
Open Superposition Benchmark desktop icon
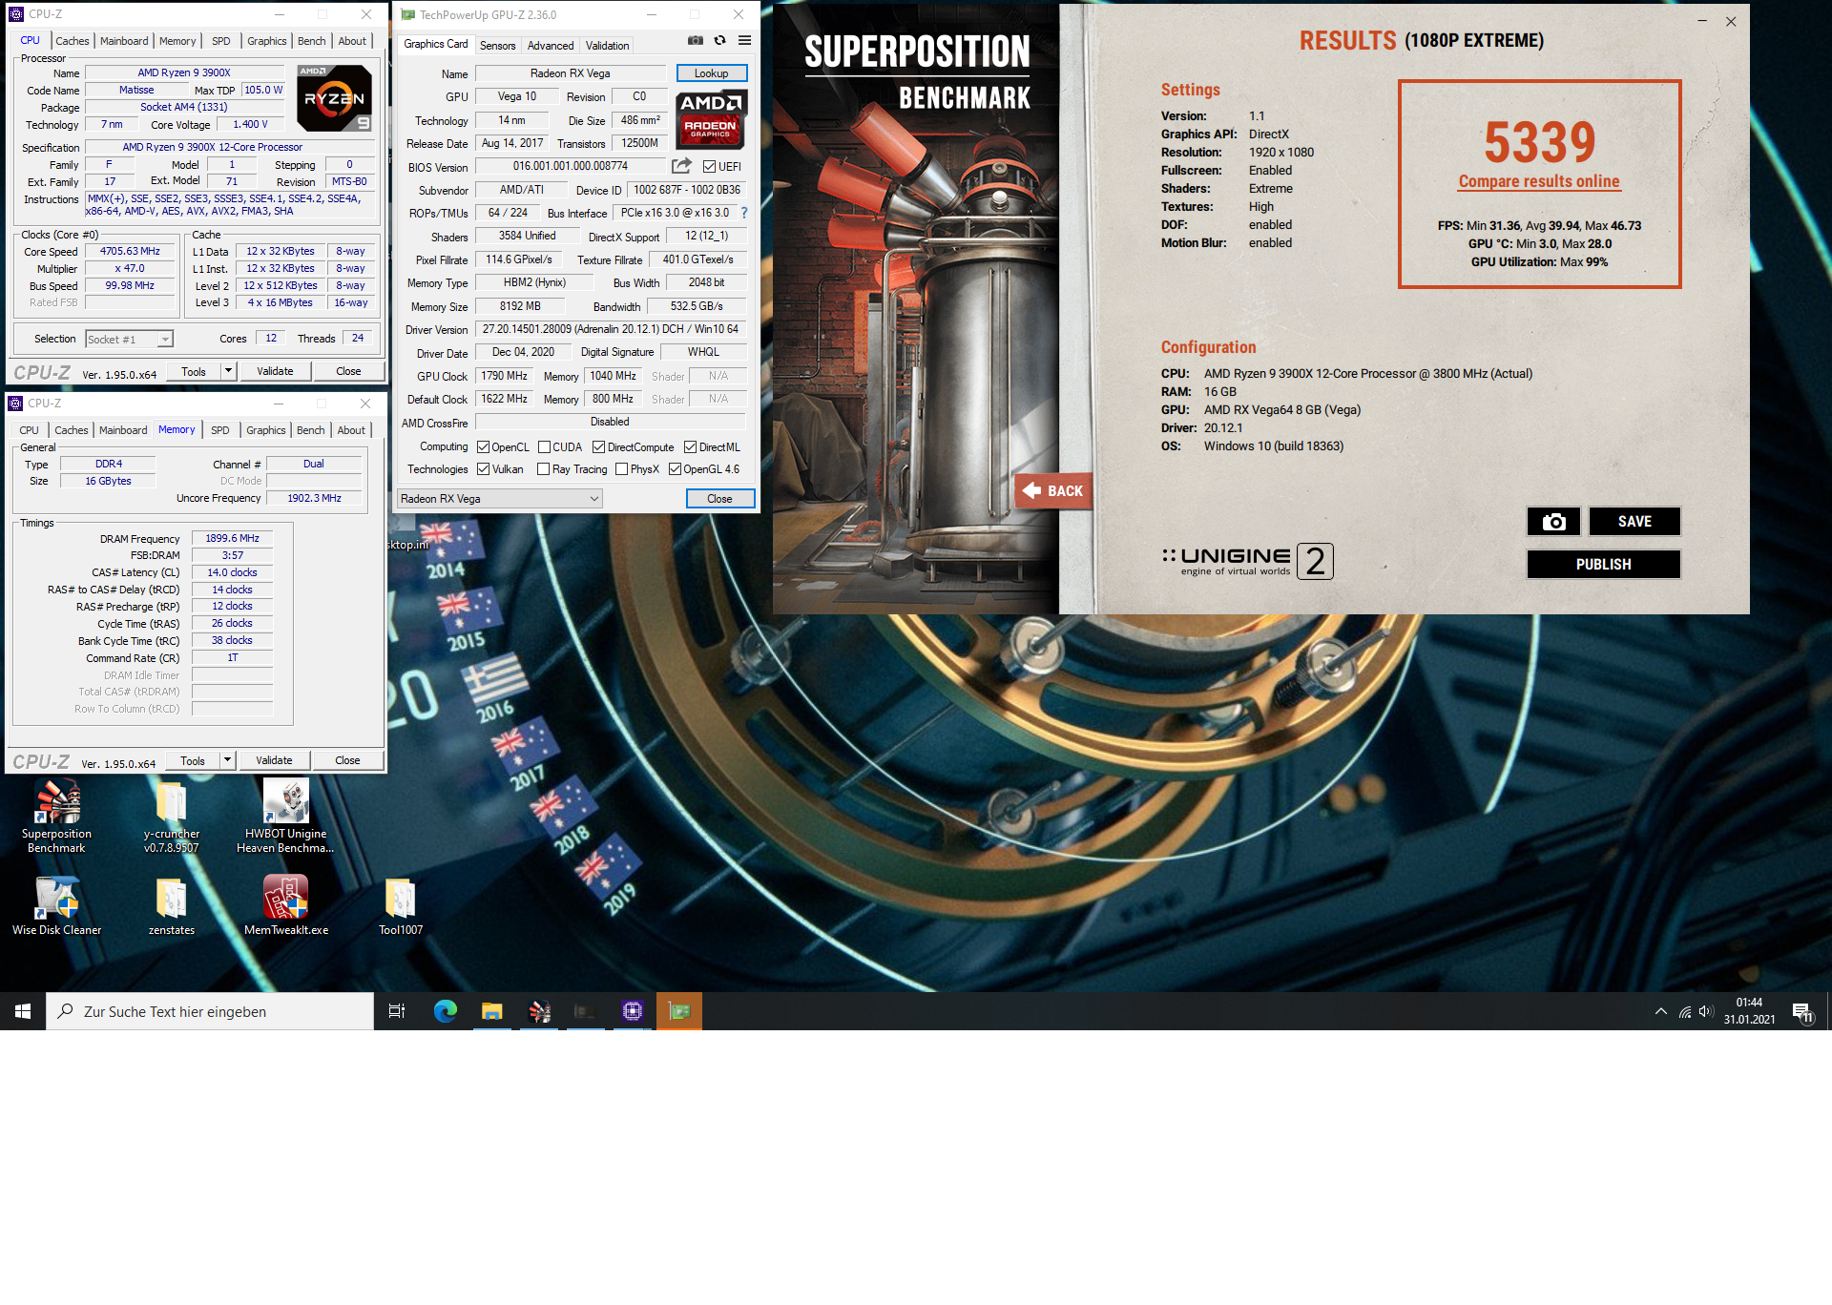(57, 816)
